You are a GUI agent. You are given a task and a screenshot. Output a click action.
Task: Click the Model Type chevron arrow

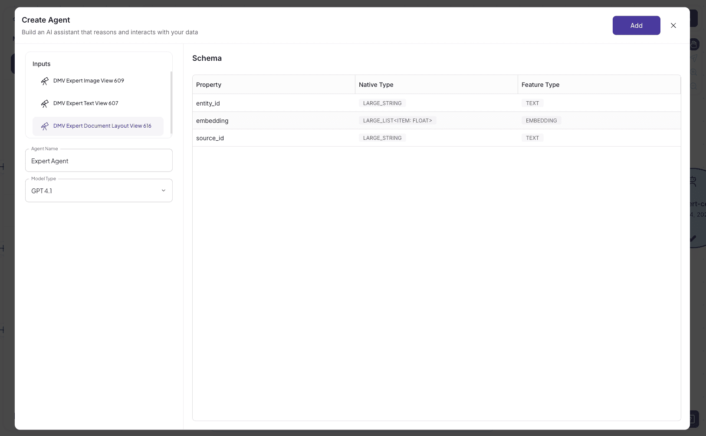point(164,191)
